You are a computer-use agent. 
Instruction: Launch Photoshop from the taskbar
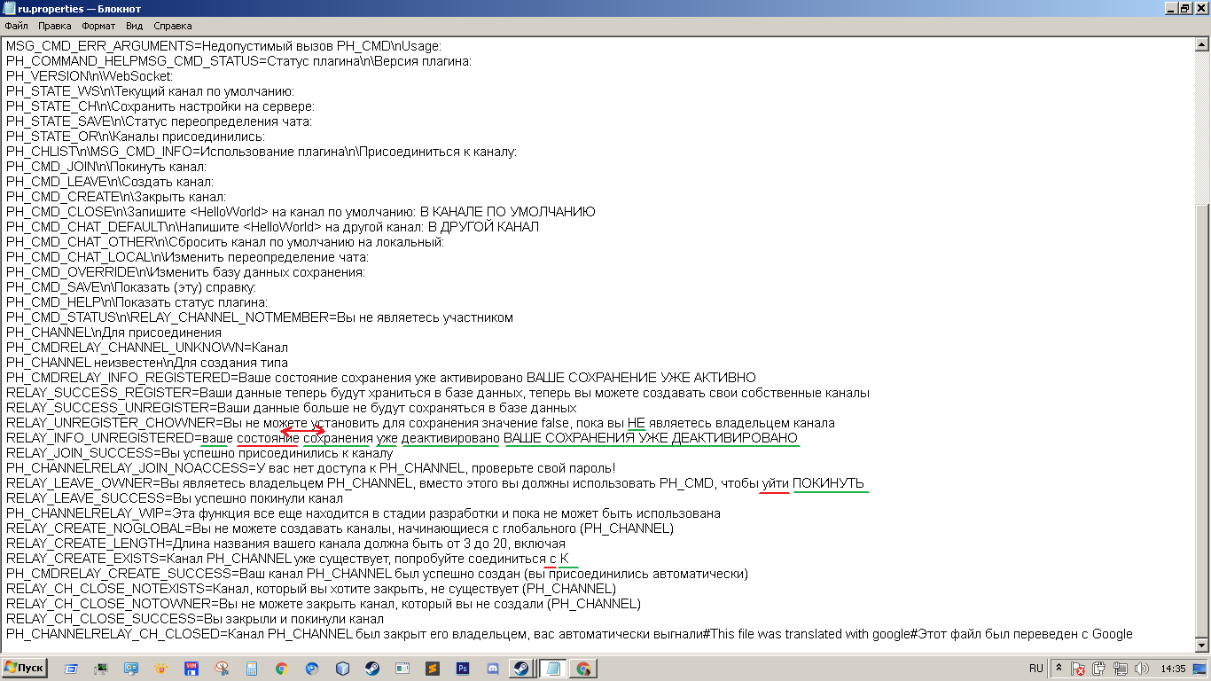coord(462,669)
